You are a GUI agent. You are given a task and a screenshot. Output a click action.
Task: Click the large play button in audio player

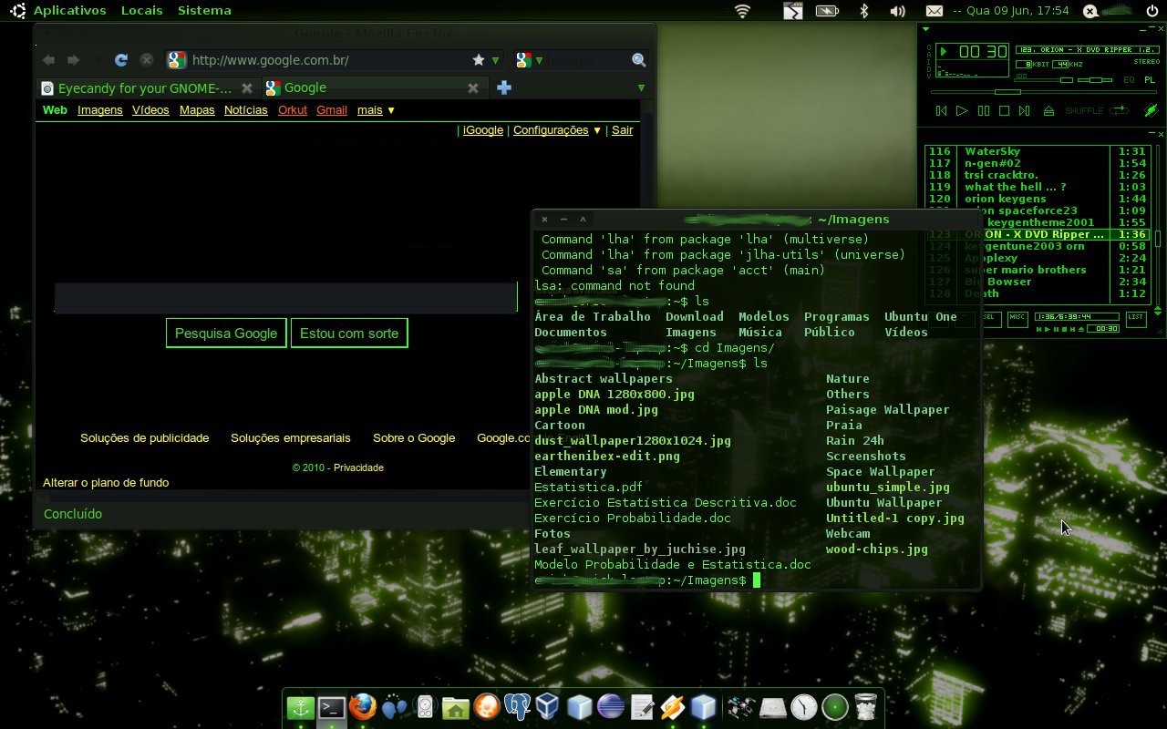[962, 110]
